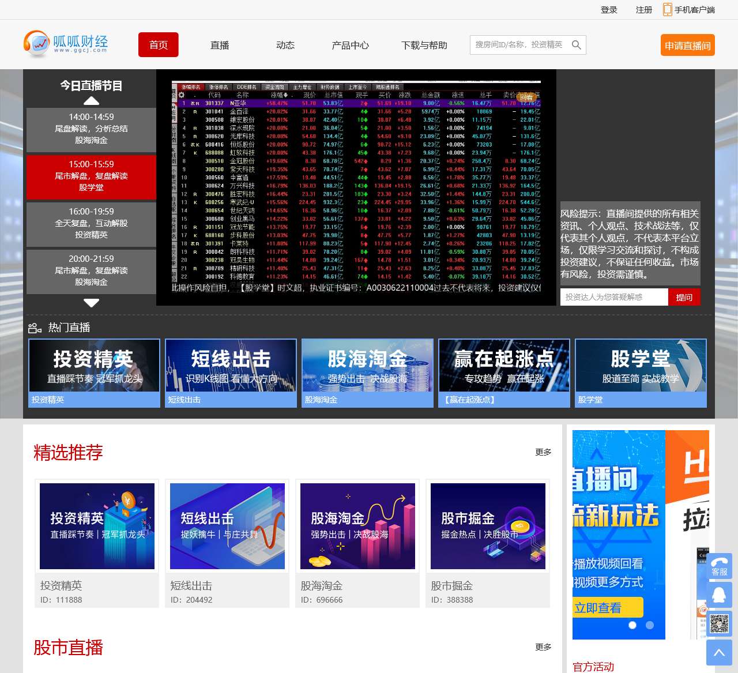The image size is (738, 673).
Task: Click the live stock video player
Action: (x=356, y=187)
